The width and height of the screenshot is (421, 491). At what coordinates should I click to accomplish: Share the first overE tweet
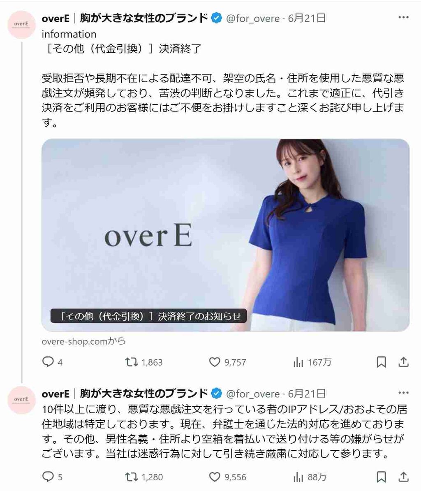[403, 362]
